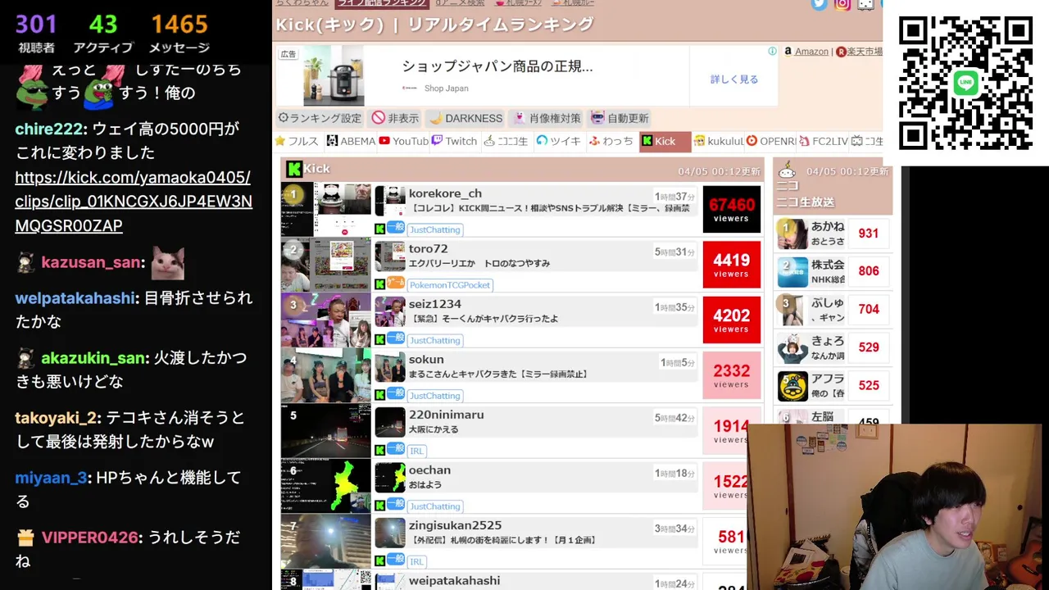Select the ABEMA tab
The image size is (1049, 590).
351,141
